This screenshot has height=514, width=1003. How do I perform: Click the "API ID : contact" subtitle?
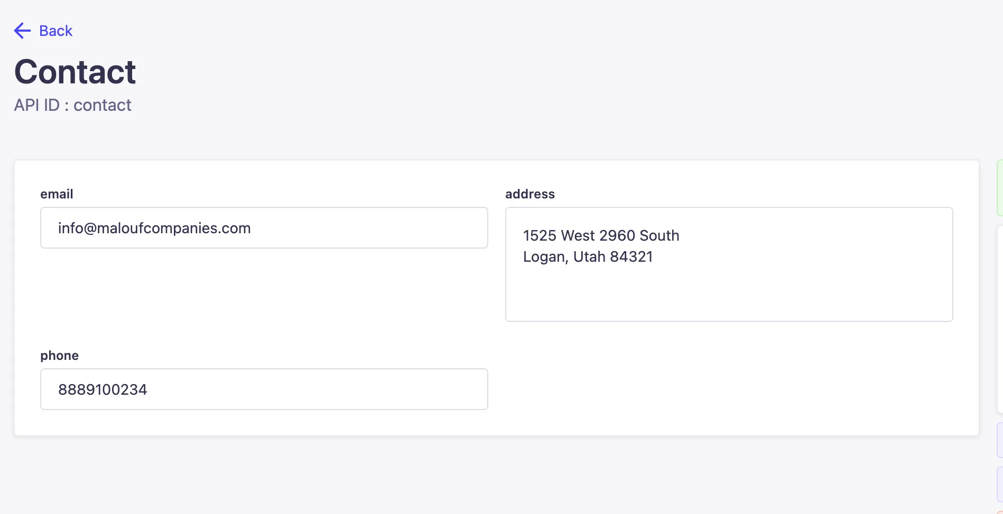(x=73, y=105)
